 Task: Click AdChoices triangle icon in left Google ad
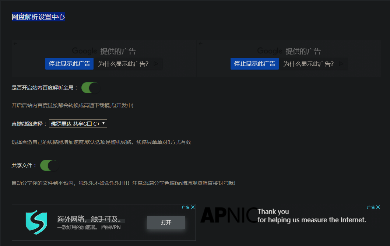(x=156, y=64)
